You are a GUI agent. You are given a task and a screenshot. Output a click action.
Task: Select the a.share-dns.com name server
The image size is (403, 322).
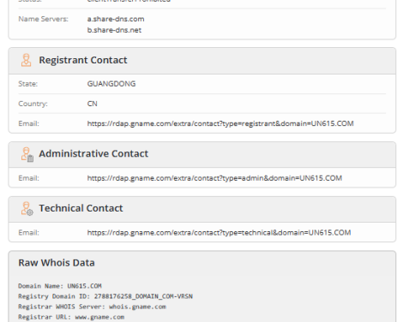coord(116,19)
